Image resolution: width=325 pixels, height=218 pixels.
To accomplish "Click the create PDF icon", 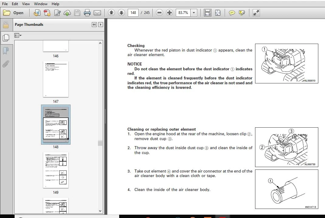I will point(37,13).
